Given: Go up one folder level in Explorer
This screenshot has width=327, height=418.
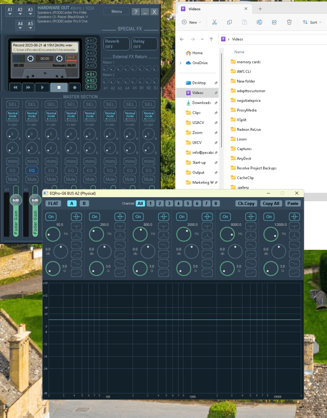Looking at the screenshot, I should click(x=211, y=39).
